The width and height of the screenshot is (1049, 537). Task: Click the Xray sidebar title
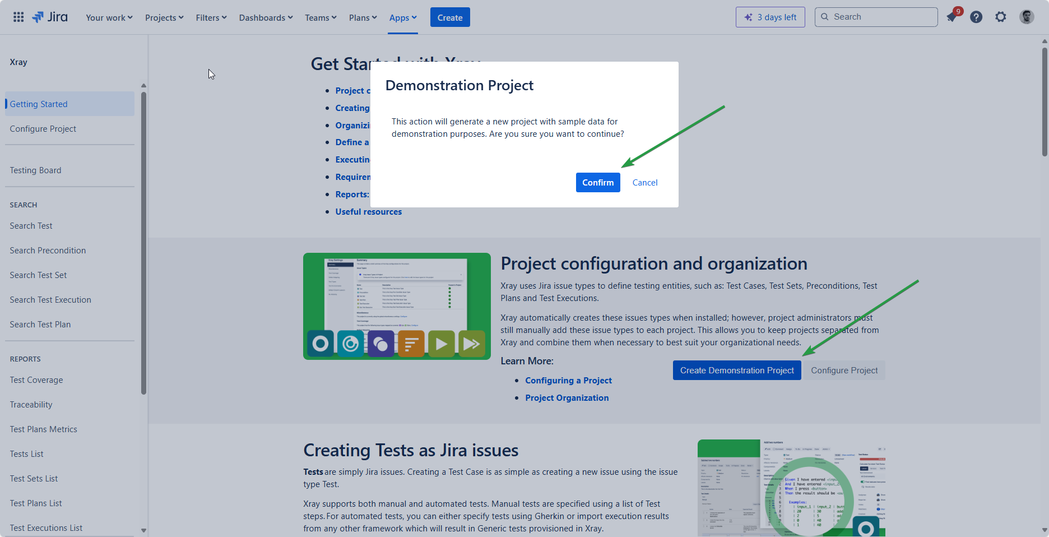18,62
